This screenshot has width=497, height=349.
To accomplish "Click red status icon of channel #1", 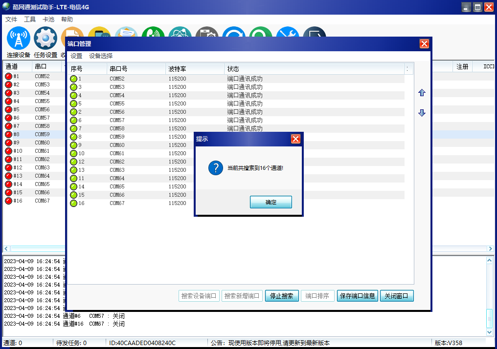I will click(x=8, y=76).
